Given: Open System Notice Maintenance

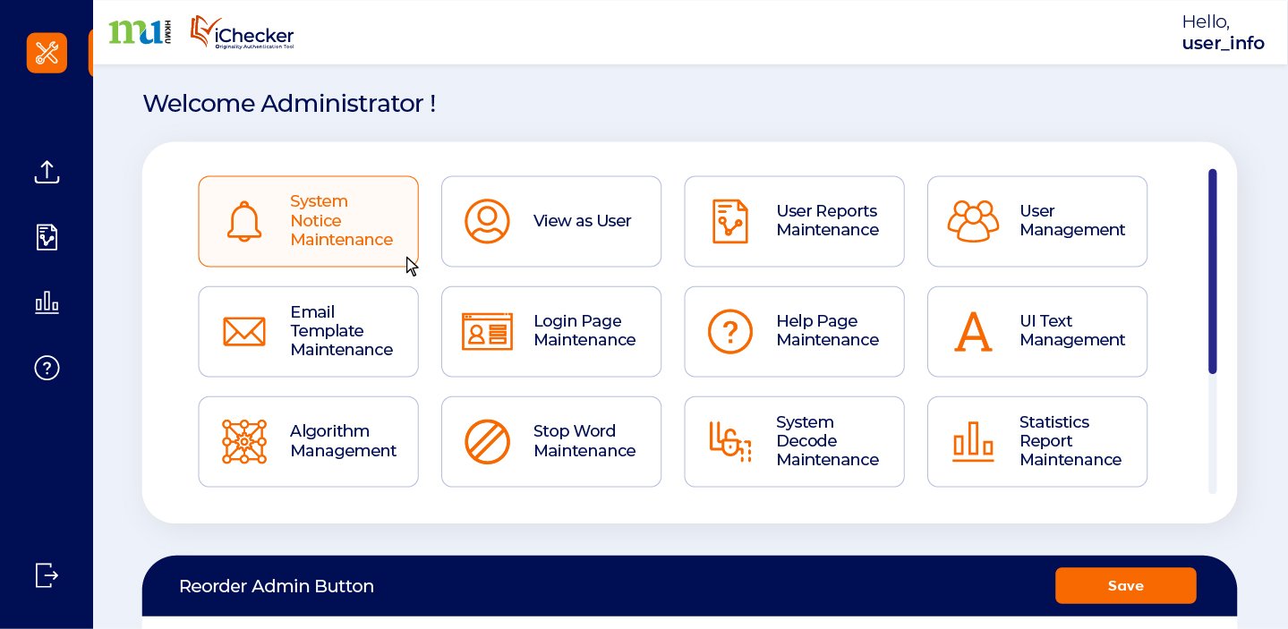Looking at the screenshot, I should point(309,221).
